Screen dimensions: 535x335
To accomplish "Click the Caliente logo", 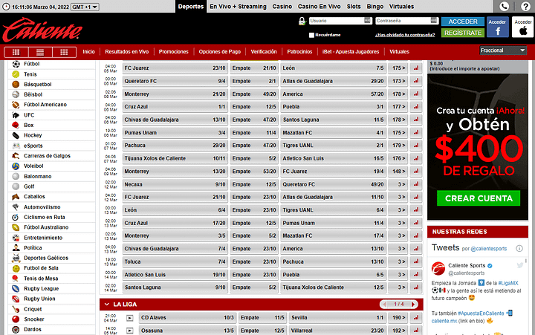I will (x=42, y=30).
